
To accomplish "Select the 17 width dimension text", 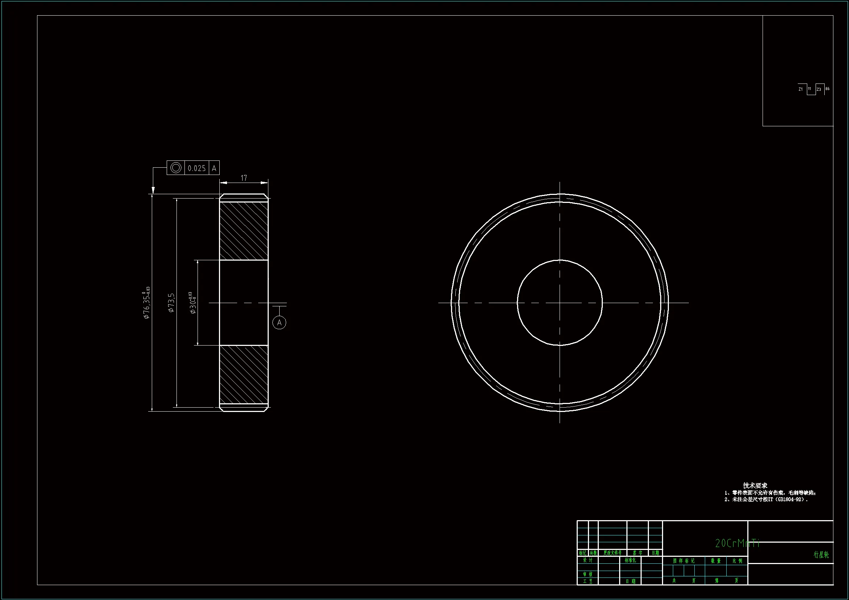I will [x=244, y=178].
